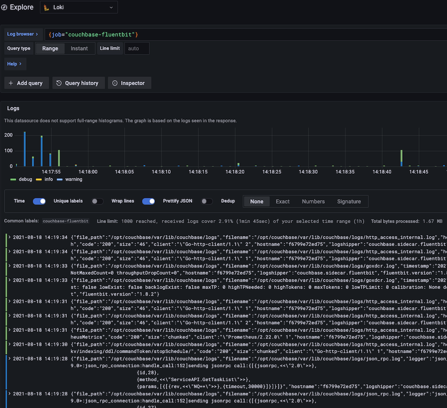This screenshot has width=447, height=408.
Task: Select Exact dedup option
Action: [283, 202]
